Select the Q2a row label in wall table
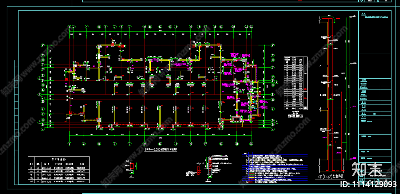Screen dimensions: 400x194 (x=31, y=178)
